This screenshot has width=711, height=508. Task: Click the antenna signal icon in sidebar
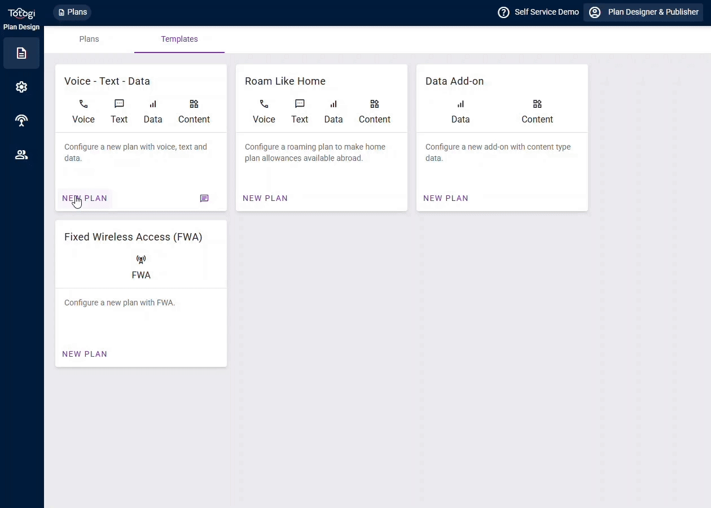[21, 121]
